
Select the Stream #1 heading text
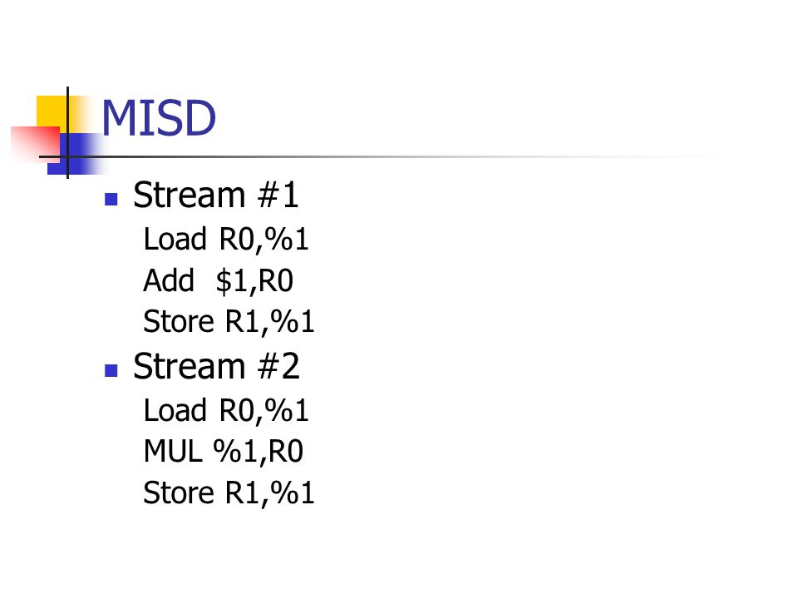tap(216, 195)
